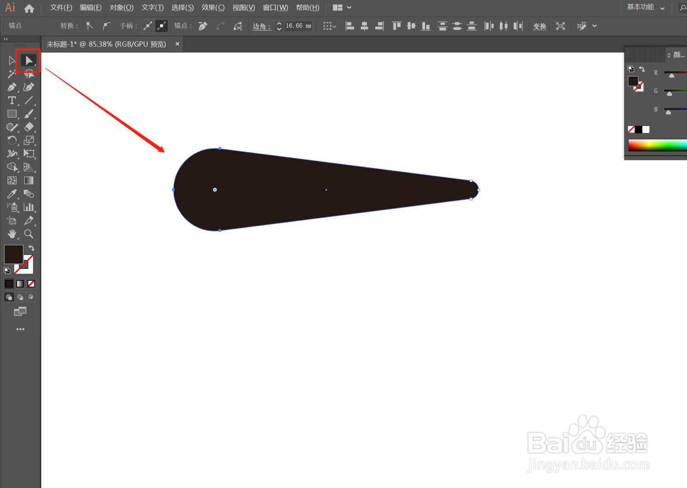Select the Lasso tool
Image resolution: width=687 pixels, height=488 pixels.
[x=29, y=74]
